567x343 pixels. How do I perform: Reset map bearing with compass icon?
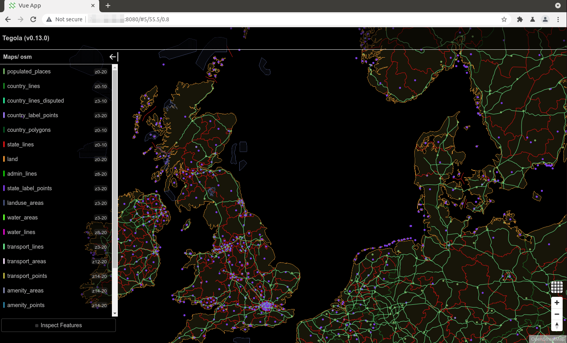click(557, 326)
